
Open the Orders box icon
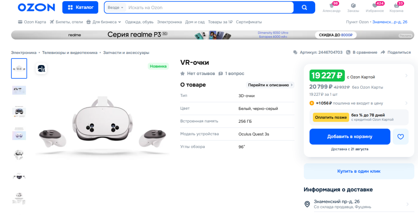pos(353,5)
